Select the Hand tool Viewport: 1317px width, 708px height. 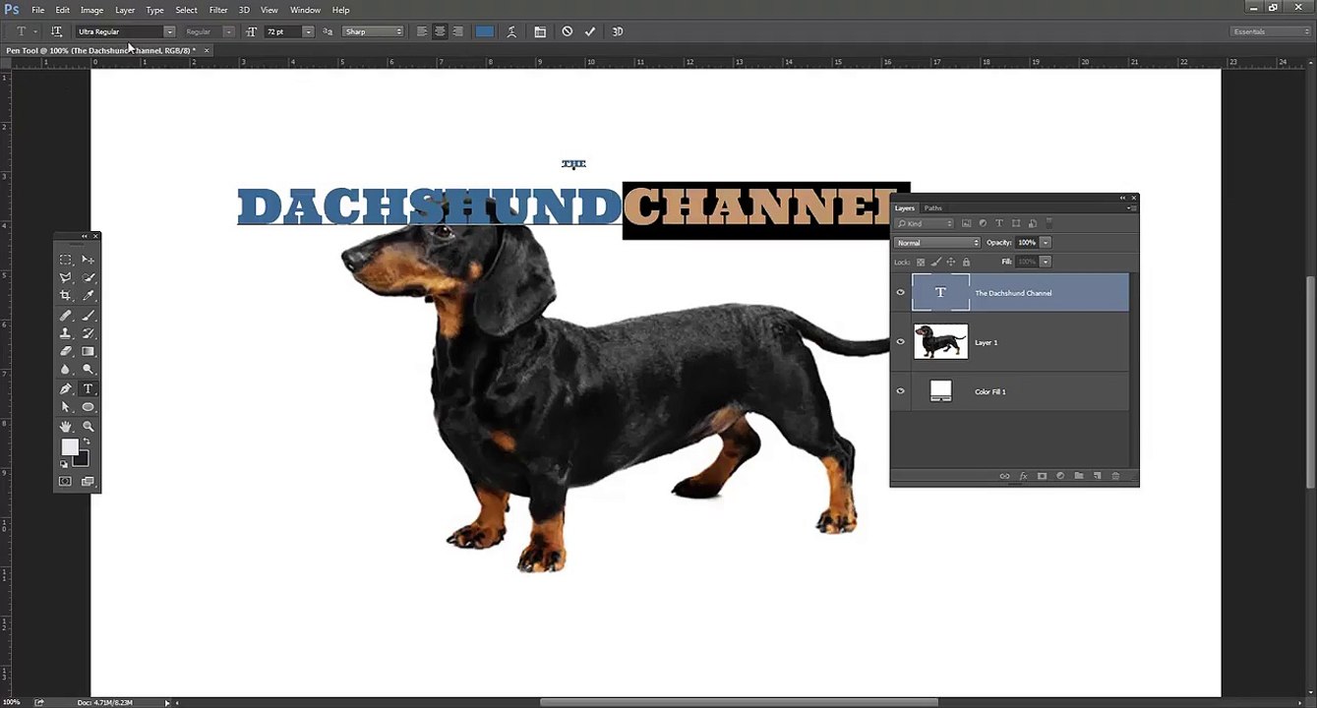[x=66, y=427]
